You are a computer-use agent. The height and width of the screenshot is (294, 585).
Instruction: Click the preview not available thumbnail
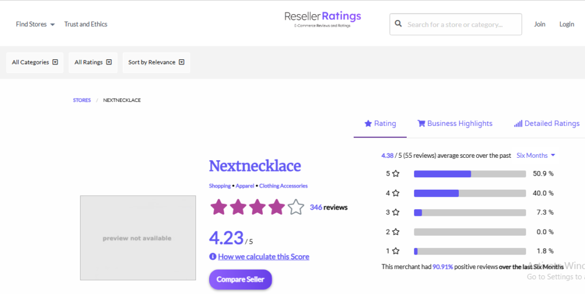coord(138,238)
